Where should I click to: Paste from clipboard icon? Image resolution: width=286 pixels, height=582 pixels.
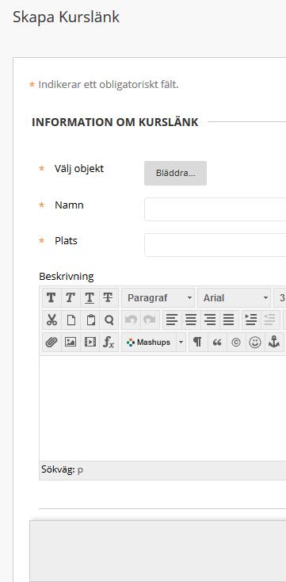[90, 320]
